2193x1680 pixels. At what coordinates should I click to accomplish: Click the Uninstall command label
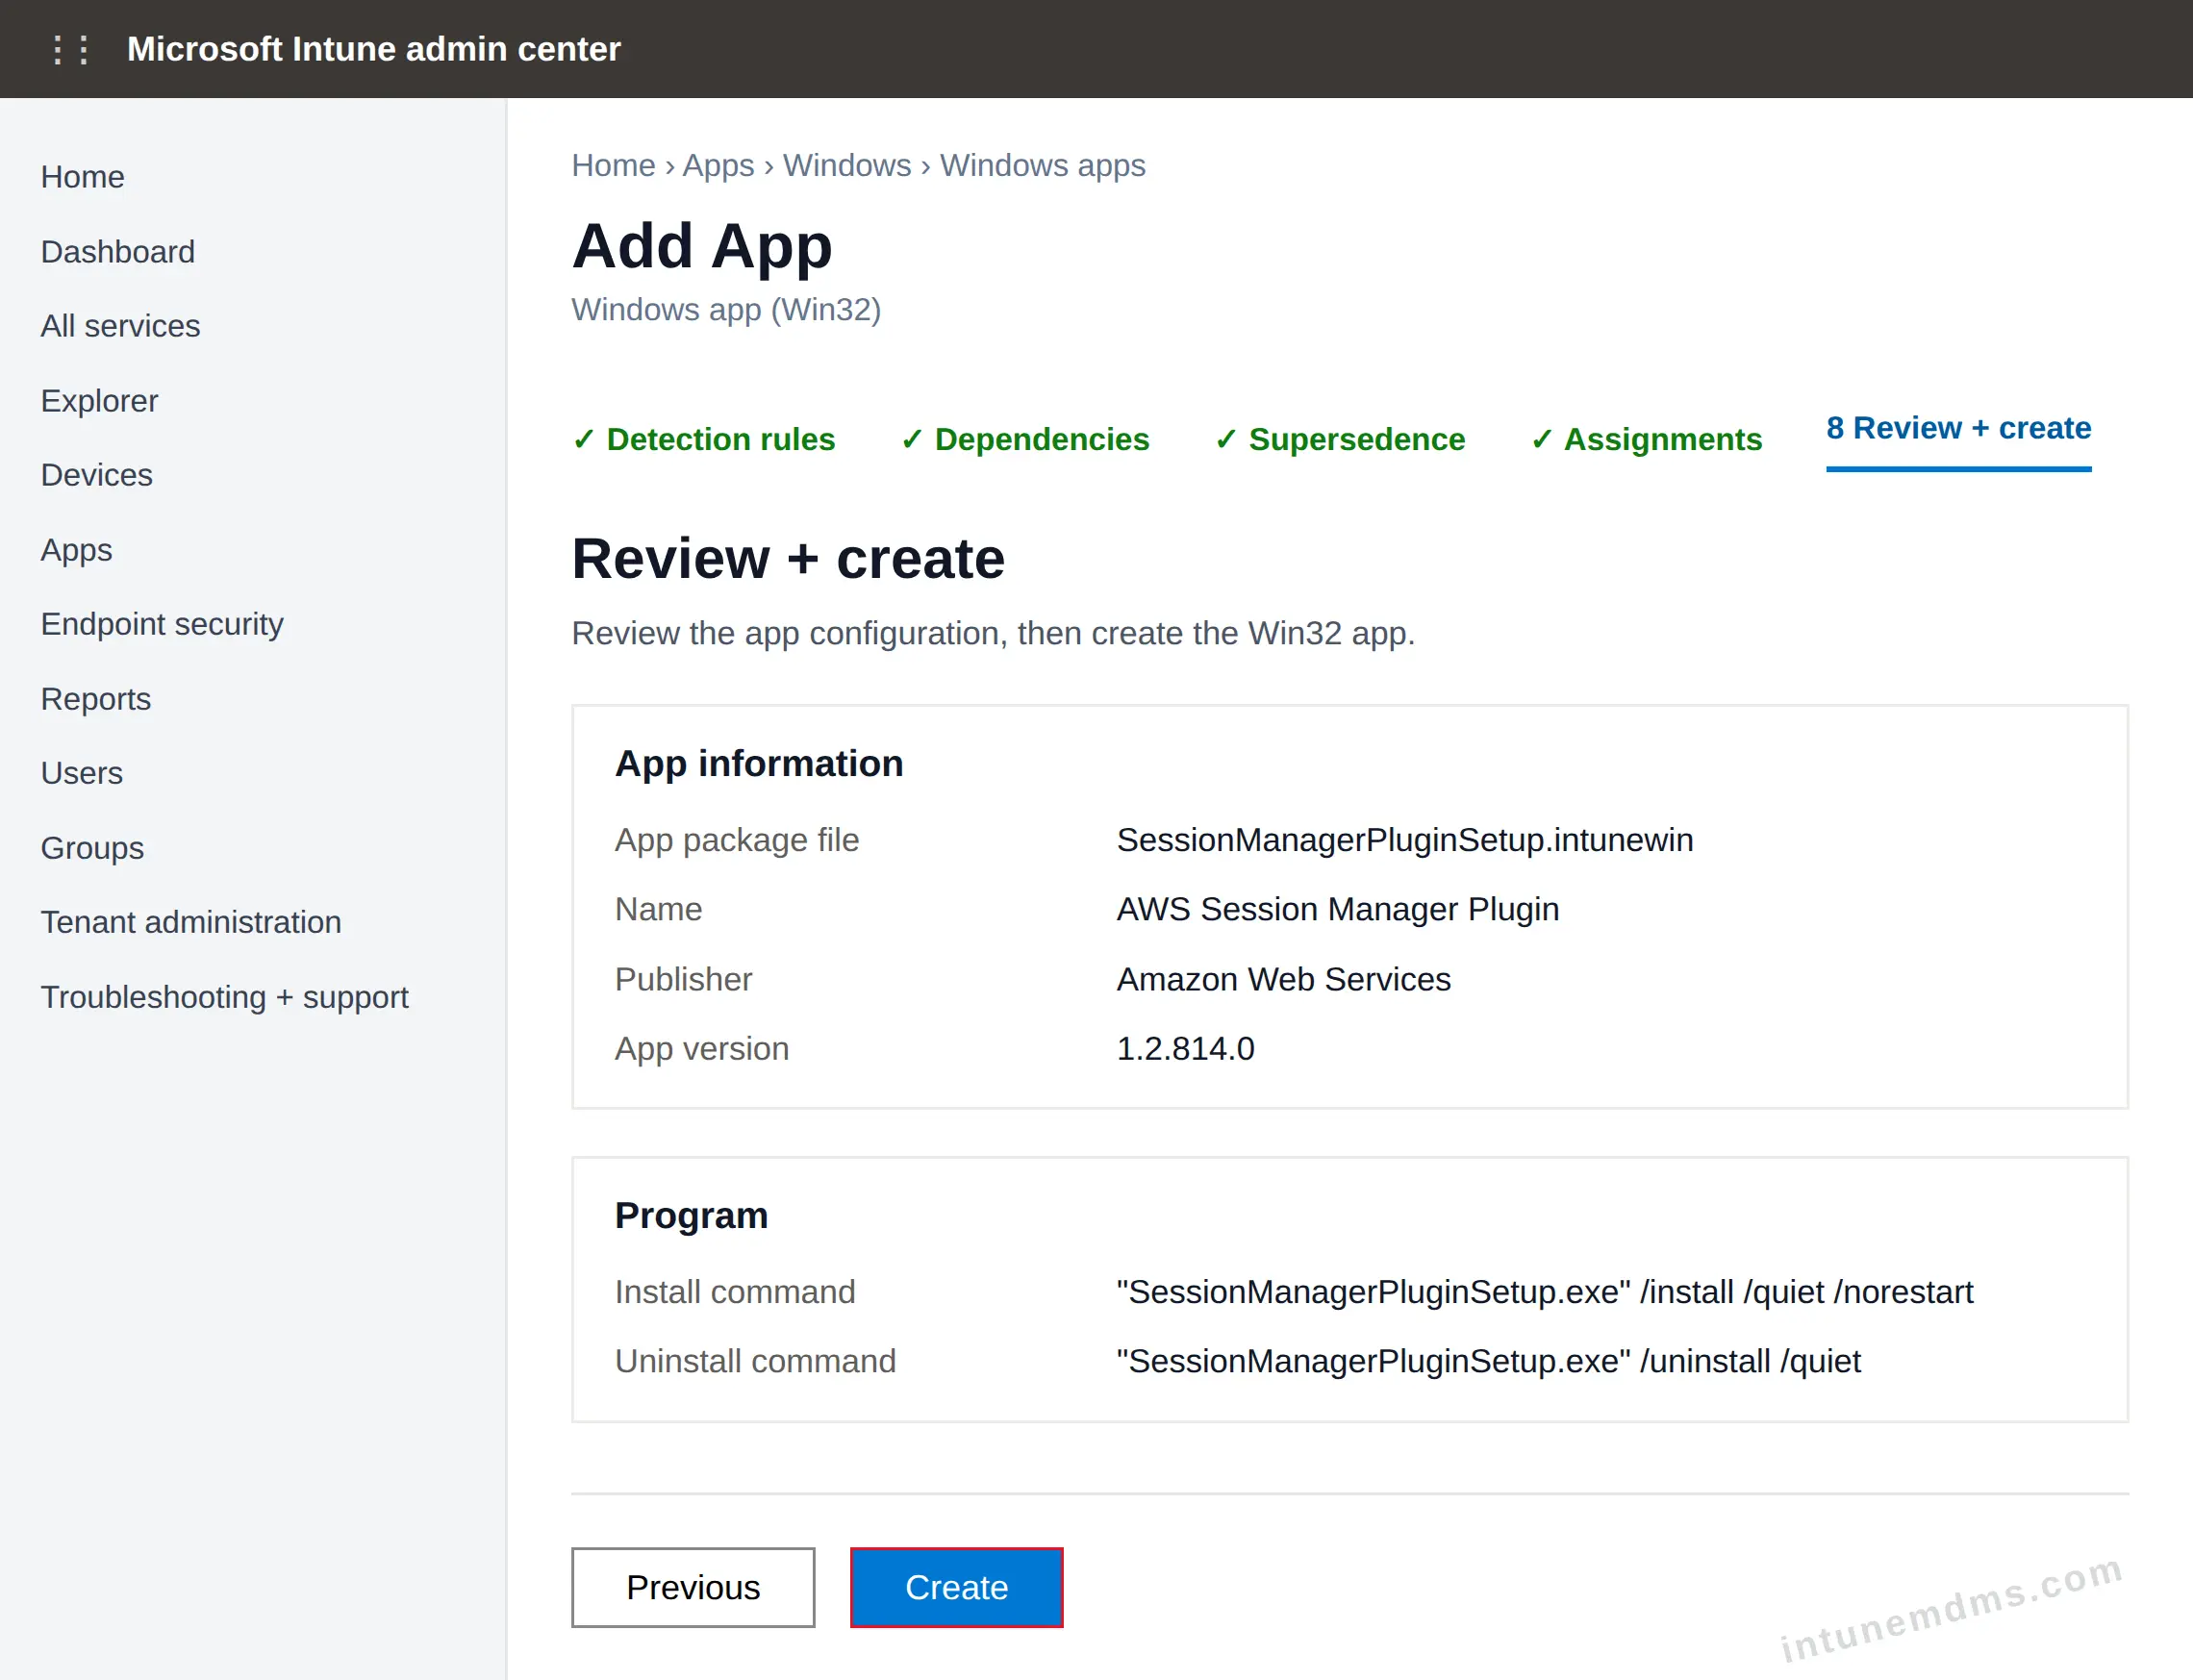click(756, 1361)
